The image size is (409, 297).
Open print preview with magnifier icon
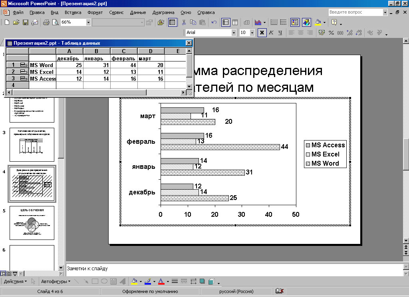[x=55, y=22]
